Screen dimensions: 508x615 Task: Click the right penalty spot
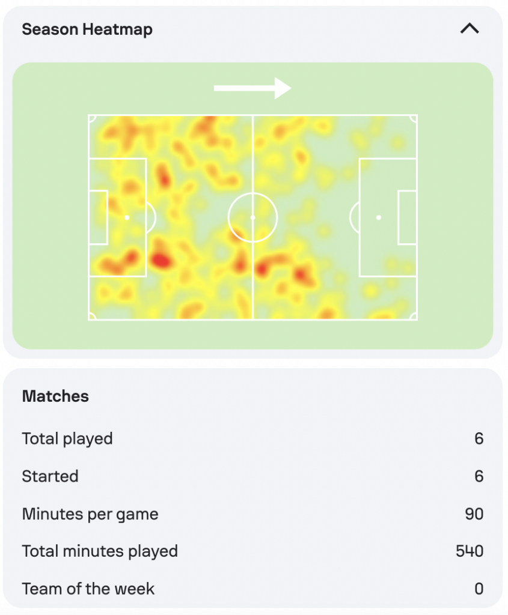379,217
